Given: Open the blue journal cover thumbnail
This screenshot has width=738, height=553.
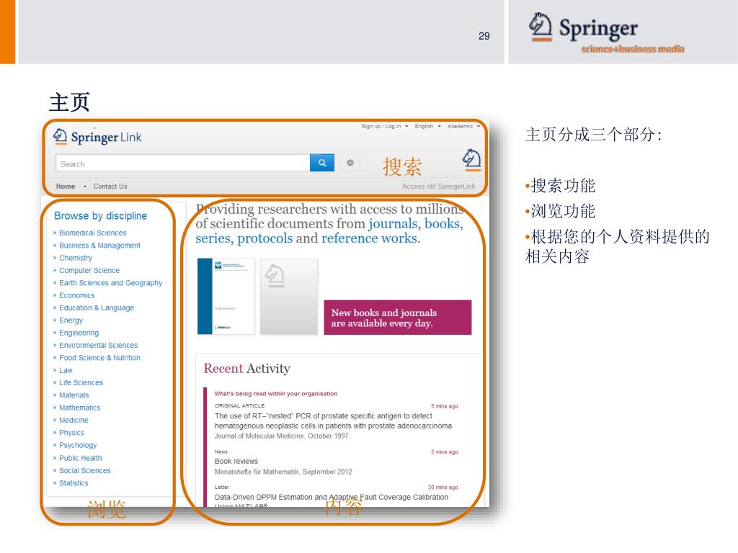Looking at the screenshot, I should 226,296.
